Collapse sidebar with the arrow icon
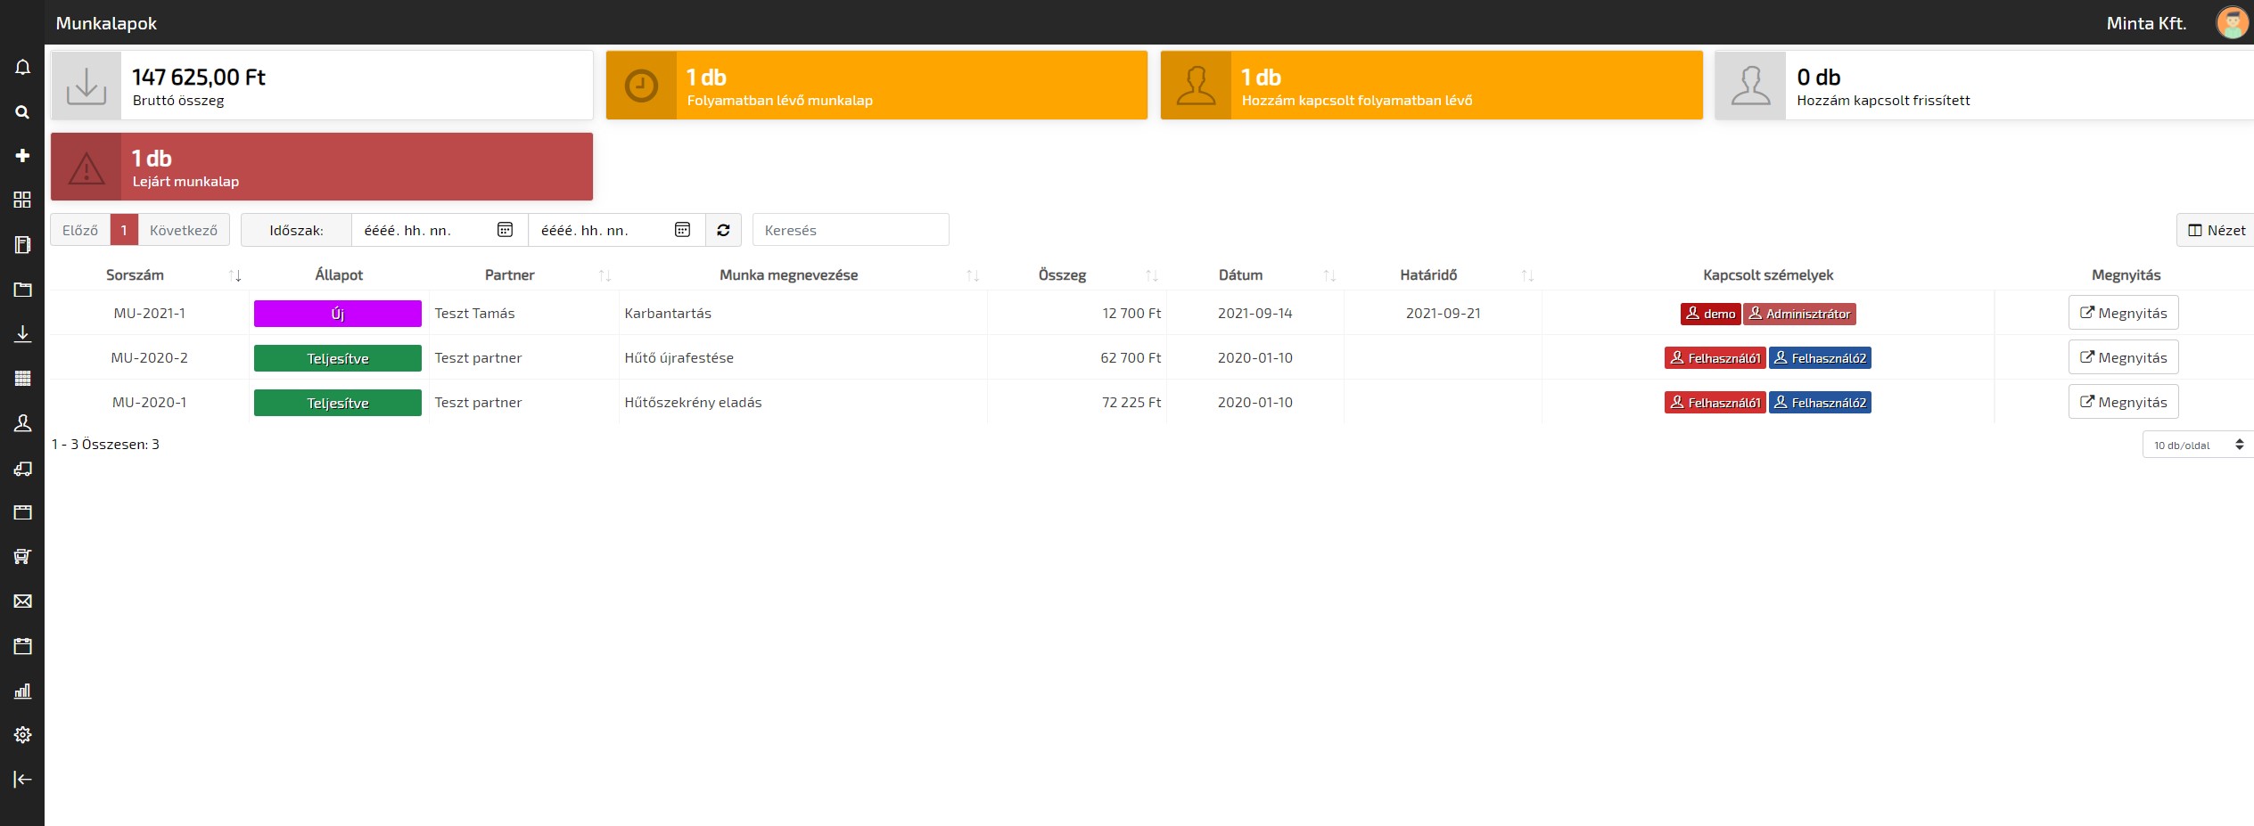The height and width of the screenshot is (826, 2254). click(x=22, y=780)
